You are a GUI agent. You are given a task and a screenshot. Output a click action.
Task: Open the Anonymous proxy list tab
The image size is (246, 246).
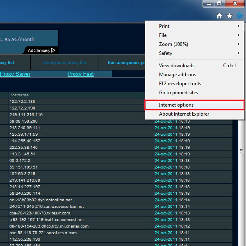[64, 62]
